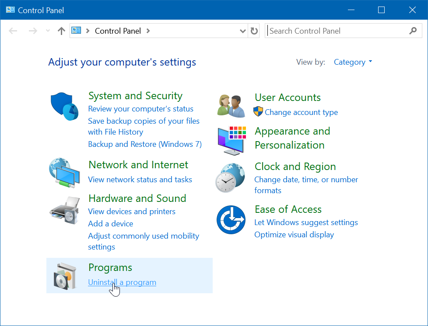Open the Appearance and Personalization monitor icon
Image resolution: width=428 pixels, height=326 pixels.
[x=232, y=141]
